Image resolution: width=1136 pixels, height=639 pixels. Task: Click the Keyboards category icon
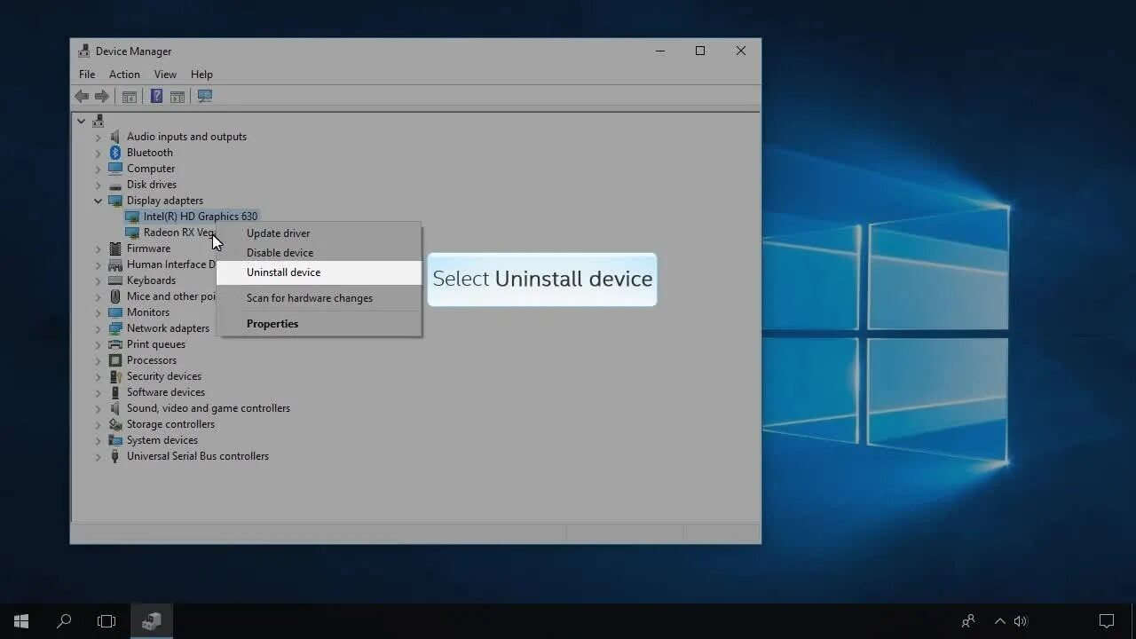[x=115, y=280]
